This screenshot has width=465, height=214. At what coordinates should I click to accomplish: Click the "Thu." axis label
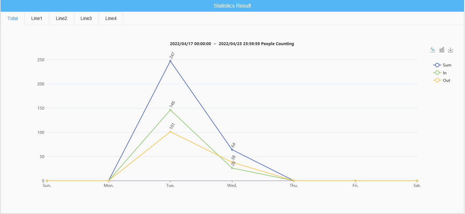(294, 186)
